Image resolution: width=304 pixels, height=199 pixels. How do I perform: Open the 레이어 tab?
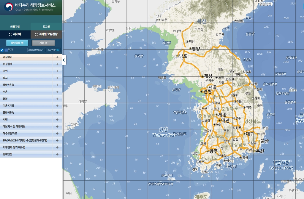coord(15,34)
